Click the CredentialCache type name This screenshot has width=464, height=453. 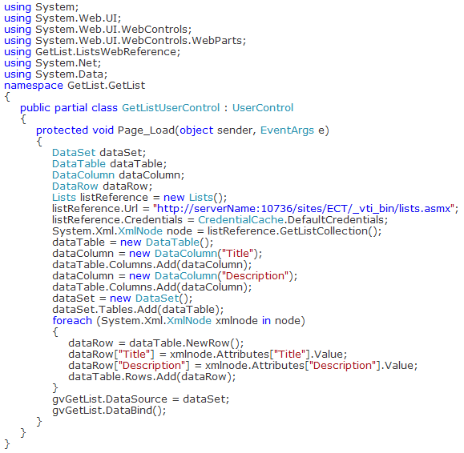tap(241, 220)
